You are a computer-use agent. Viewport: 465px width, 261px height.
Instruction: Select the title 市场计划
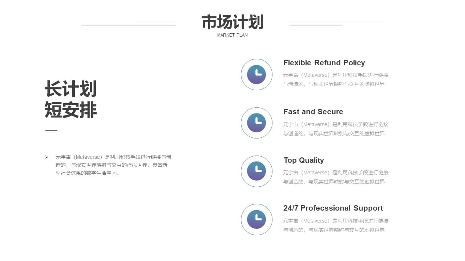coord(232,22)
